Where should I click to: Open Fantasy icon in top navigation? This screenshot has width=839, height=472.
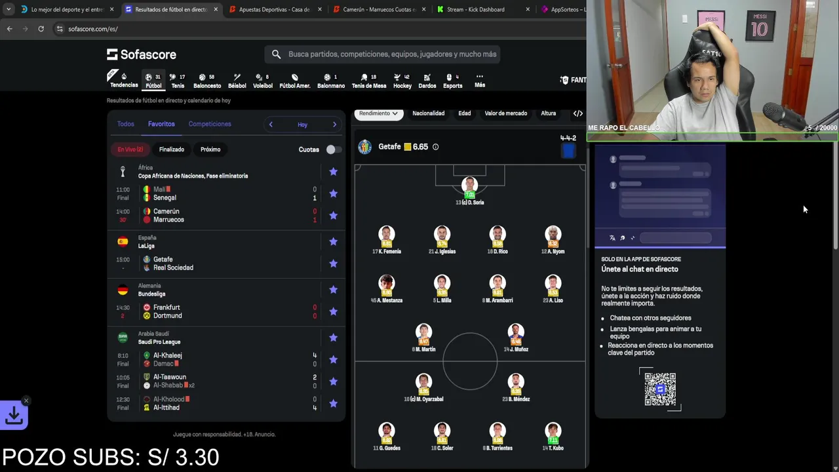pos(573,80)
